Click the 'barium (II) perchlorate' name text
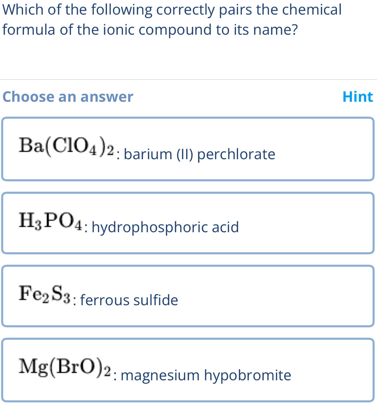 (199, 155)
